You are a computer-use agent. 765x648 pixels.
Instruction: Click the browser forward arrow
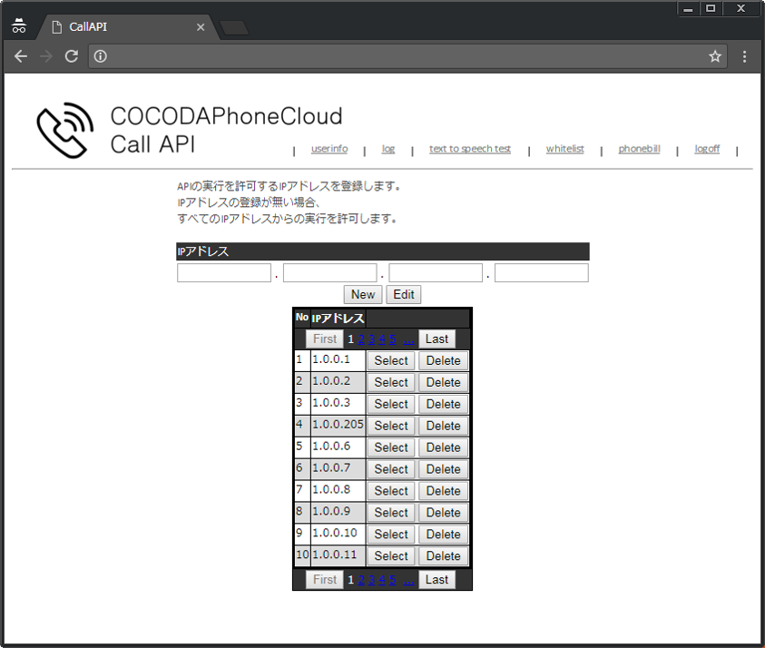coord(46,56)
